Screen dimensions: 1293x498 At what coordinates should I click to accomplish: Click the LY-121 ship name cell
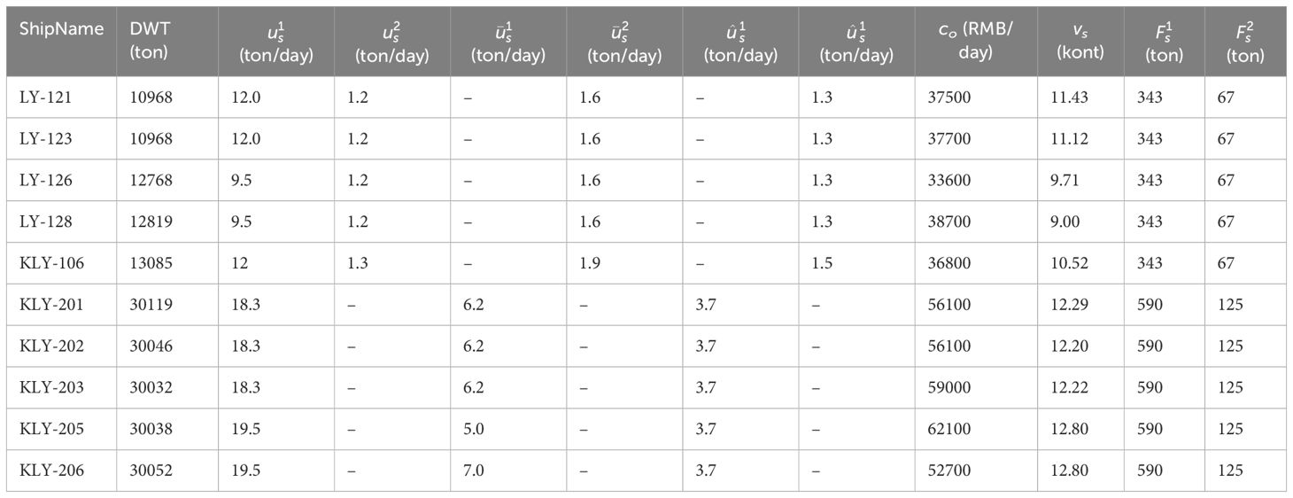click(44, 97)
